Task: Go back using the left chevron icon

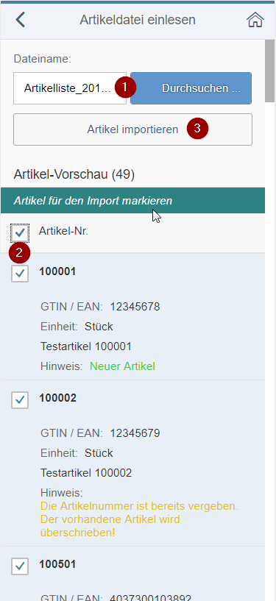Action: click(x=21, y=20)
